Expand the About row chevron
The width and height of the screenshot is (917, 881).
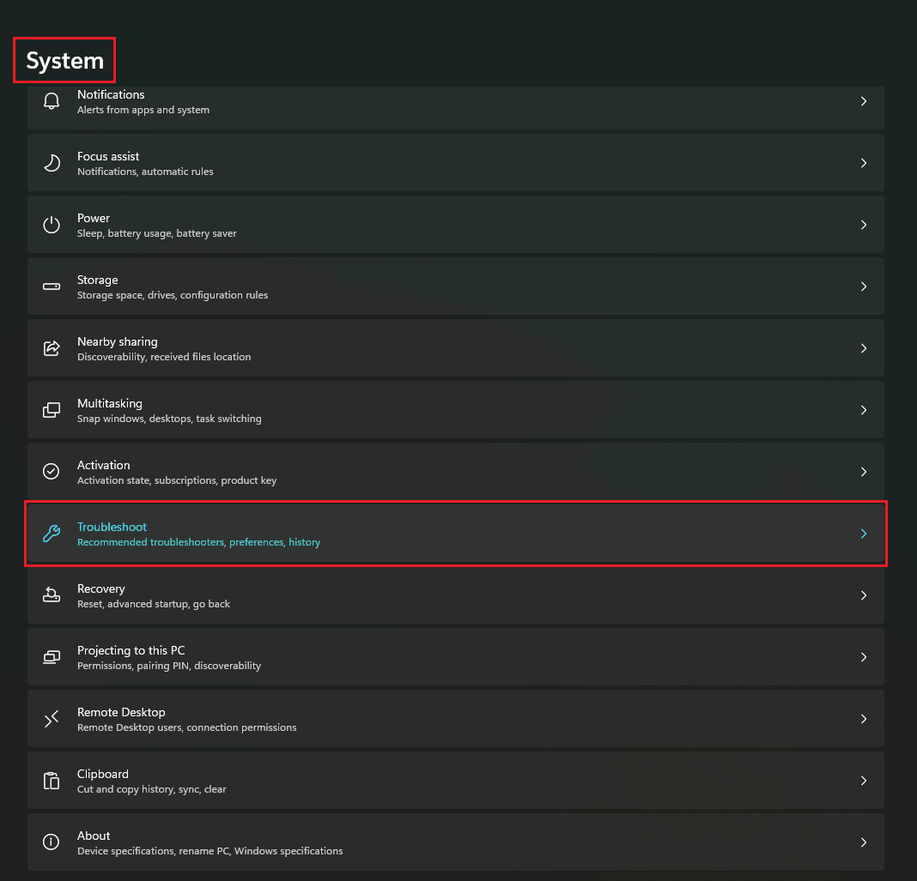[x=864, y=842]
